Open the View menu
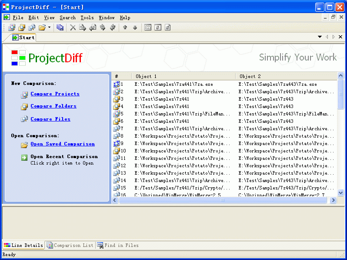The image size is (347, 260). [x=49, y=17]
